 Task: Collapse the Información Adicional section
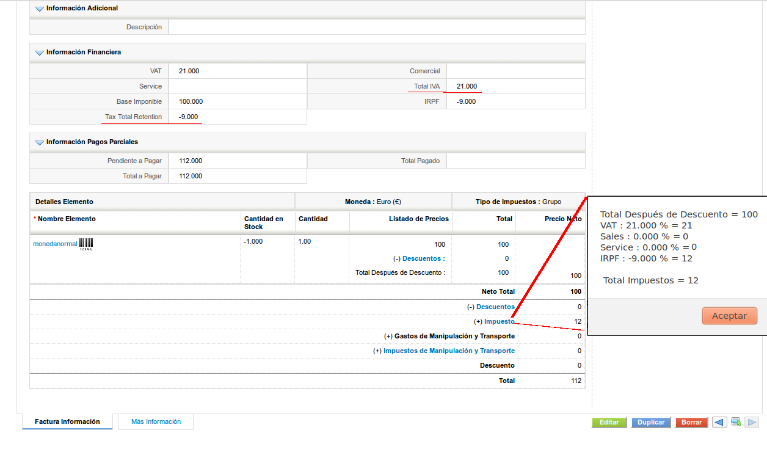(40, 9)
